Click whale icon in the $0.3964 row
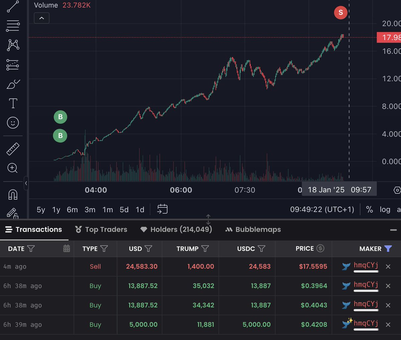Screen dimensions: 401x340 pos(346,286)
